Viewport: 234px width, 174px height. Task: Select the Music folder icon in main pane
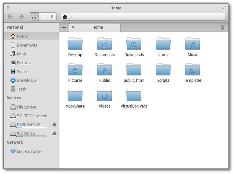click(193, 44)
